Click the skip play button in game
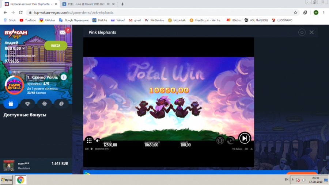 click(x=245, y=138)
